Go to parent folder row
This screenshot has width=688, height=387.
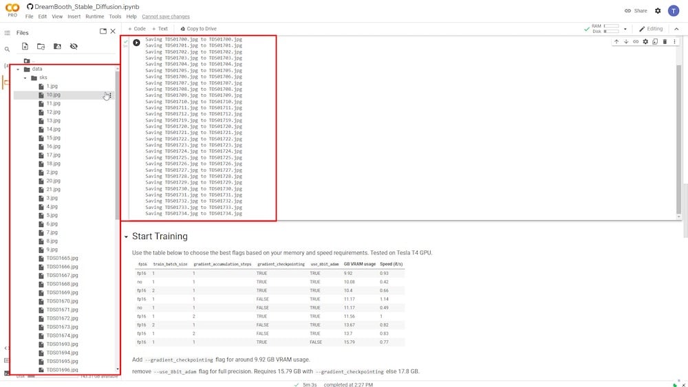[x=29, y=61]
